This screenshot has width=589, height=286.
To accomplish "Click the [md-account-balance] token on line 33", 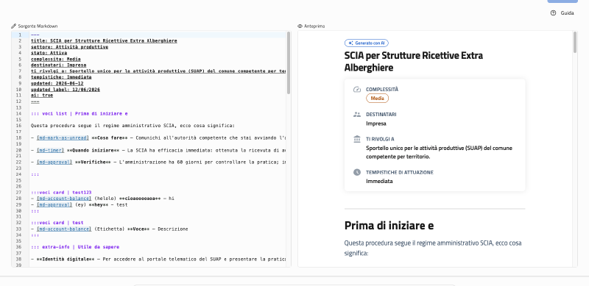I will pos(64,229).
